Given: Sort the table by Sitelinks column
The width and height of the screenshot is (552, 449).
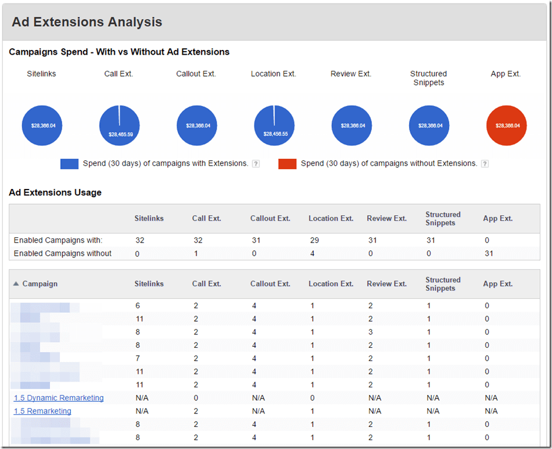Looking at the screenshot, I should pyautogui.click(x=149, y=283).
